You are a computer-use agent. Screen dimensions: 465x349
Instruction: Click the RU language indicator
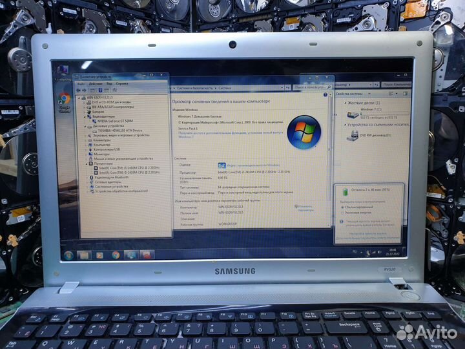[x=355, y=252]
